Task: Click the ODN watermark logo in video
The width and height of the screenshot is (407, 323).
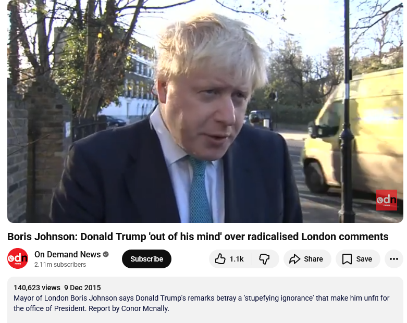Action: [387, 200]
